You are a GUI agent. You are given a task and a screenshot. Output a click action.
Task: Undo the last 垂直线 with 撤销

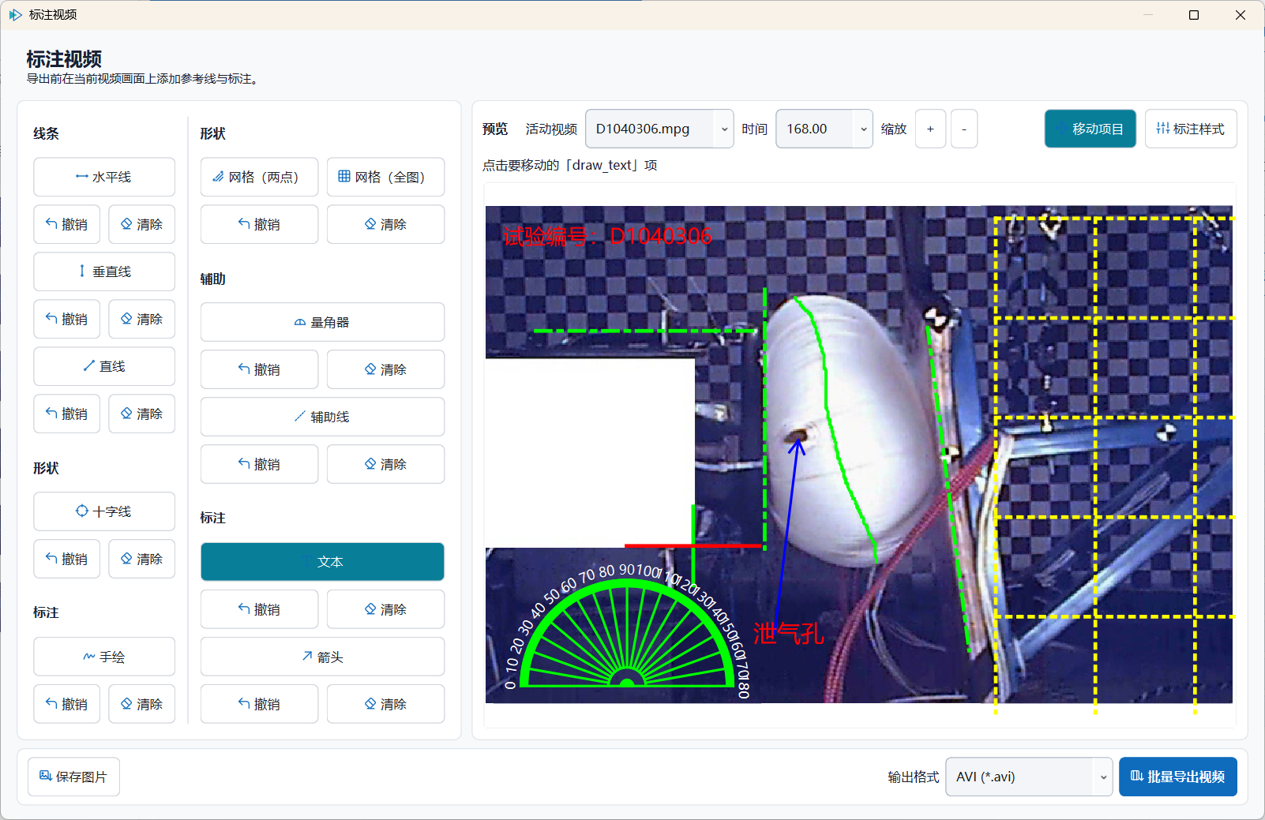point(67,319)
